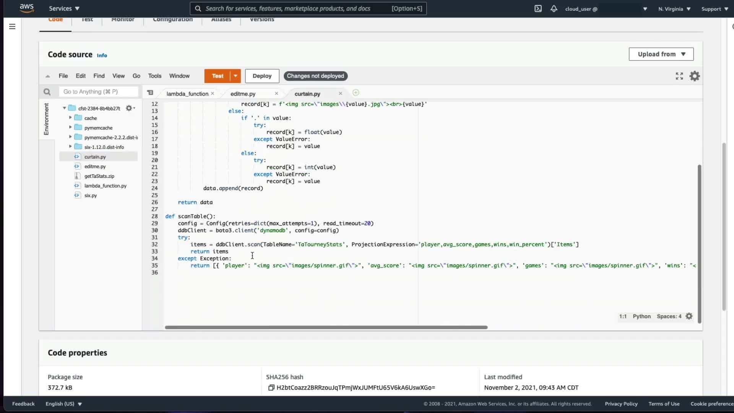Screen dimensions: 734x413
Task: Switch to lambda_function tab
Action: (187, 94)
